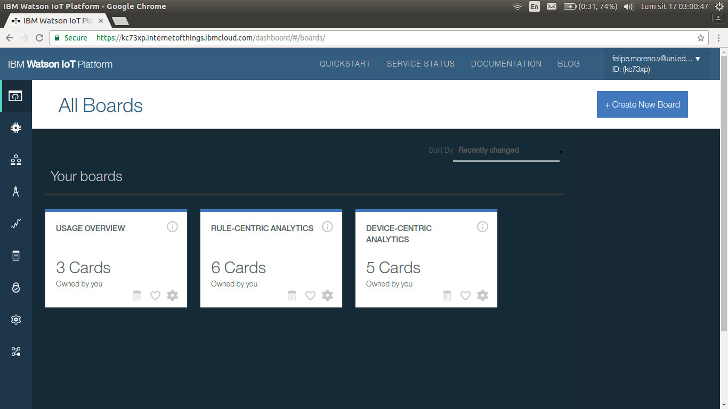728x409 pixels.
Task: Expand the felipe.moreno.v user account menu
Action: coord(657,64)
